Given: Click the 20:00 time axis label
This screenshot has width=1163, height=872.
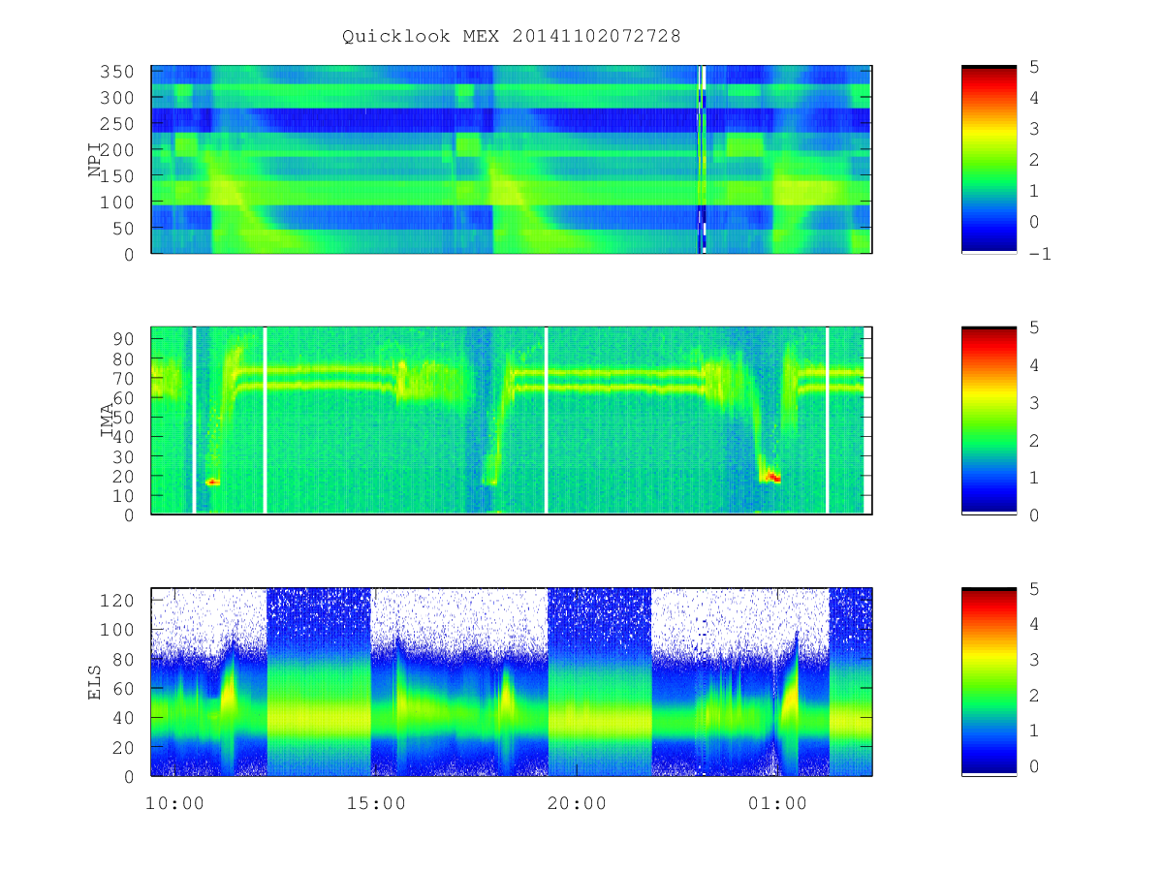Looking at the screenshot, I should [x=577, y=803].
